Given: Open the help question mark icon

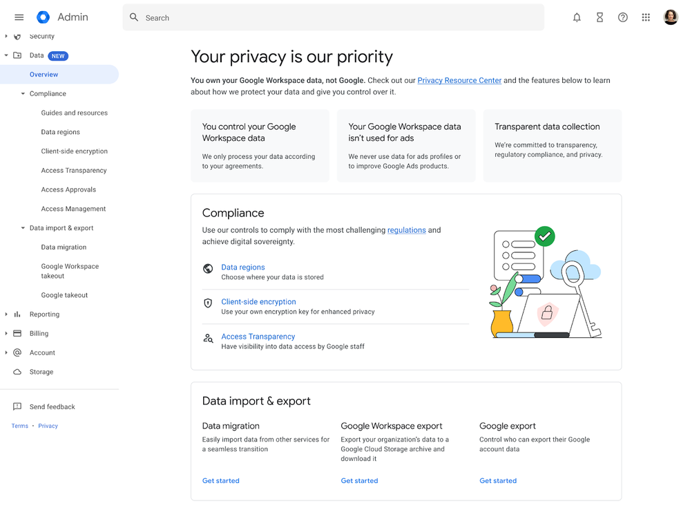Looking at the screenshot, I should click(x=622, y=17).
